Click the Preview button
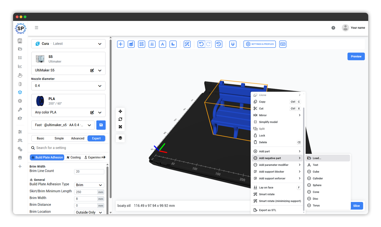Viewport: 381px width, 227px height. pyautogui.click(x=356, y=57)
